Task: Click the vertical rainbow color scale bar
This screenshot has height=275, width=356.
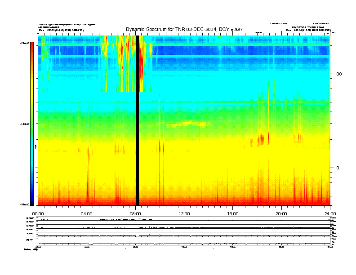Action: click(32, 124)
